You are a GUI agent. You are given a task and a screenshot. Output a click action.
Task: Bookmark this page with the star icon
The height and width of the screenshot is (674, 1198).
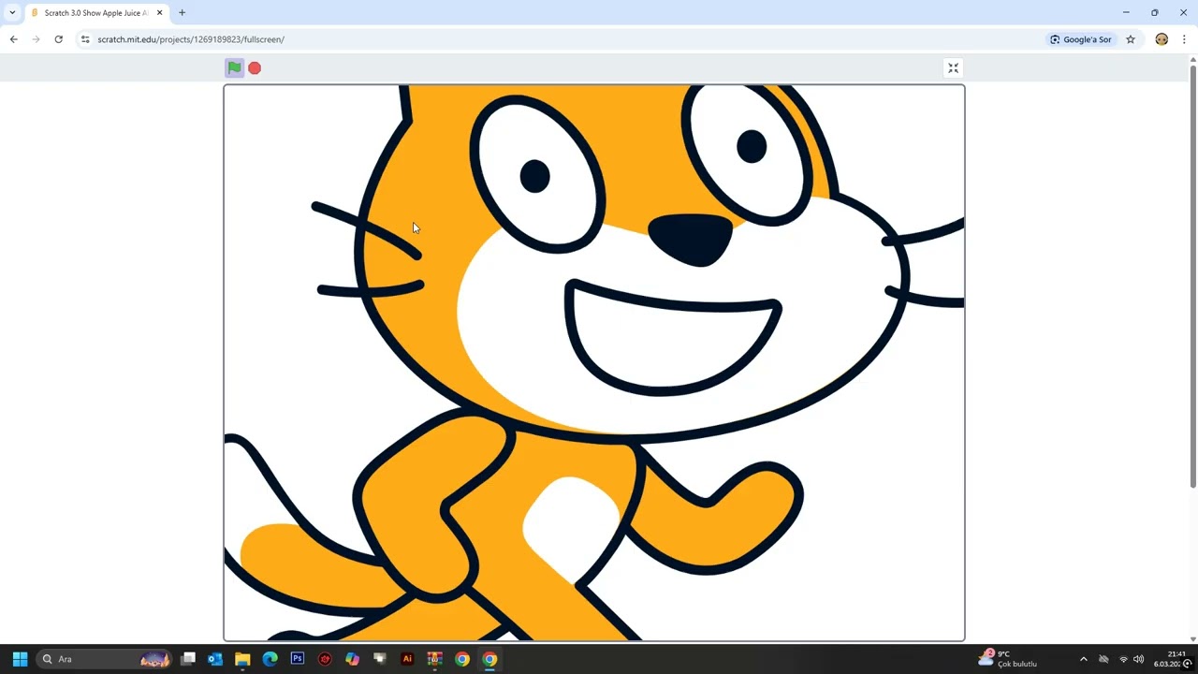(1131, 39)
